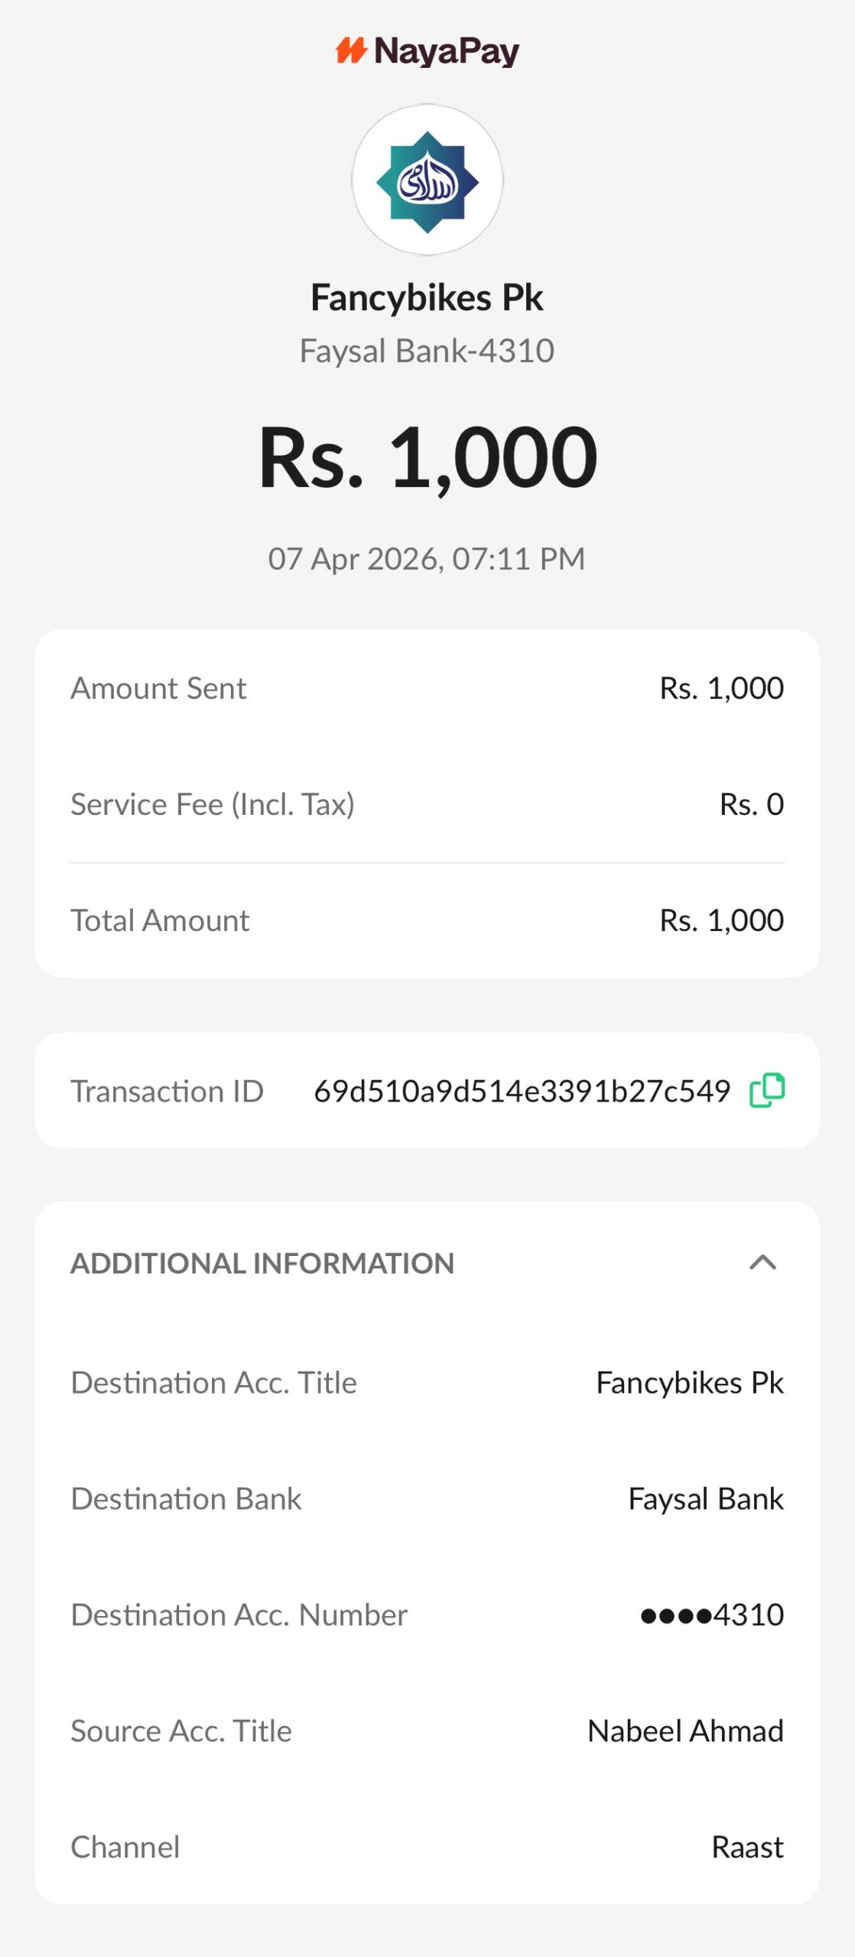
Task: Tap the large Rs. 1,000 amount
Action: pyautogui.click(x=427, y=457)
